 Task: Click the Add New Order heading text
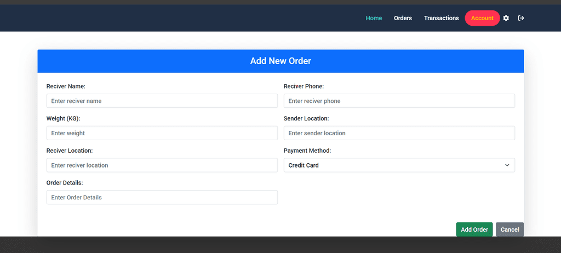[280, 61]
